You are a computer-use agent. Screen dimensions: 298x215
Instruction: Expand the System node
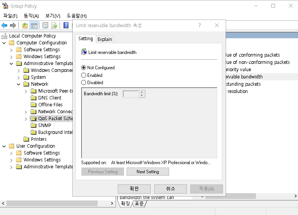click(18, 78)
